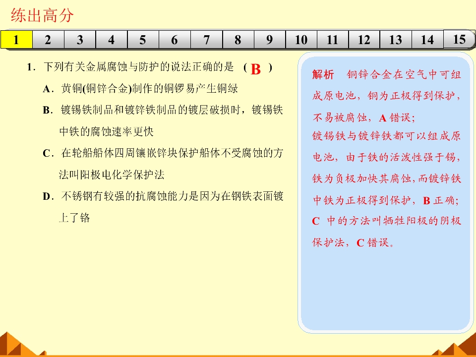
Task: Select option A text about 黄铜
Action: [140, 89]
